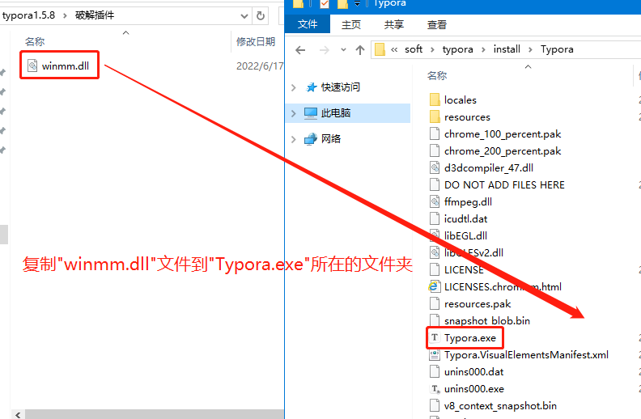Select the winmm.dll file icon in left window
This screenshot has height=419, width=641.
32,66
